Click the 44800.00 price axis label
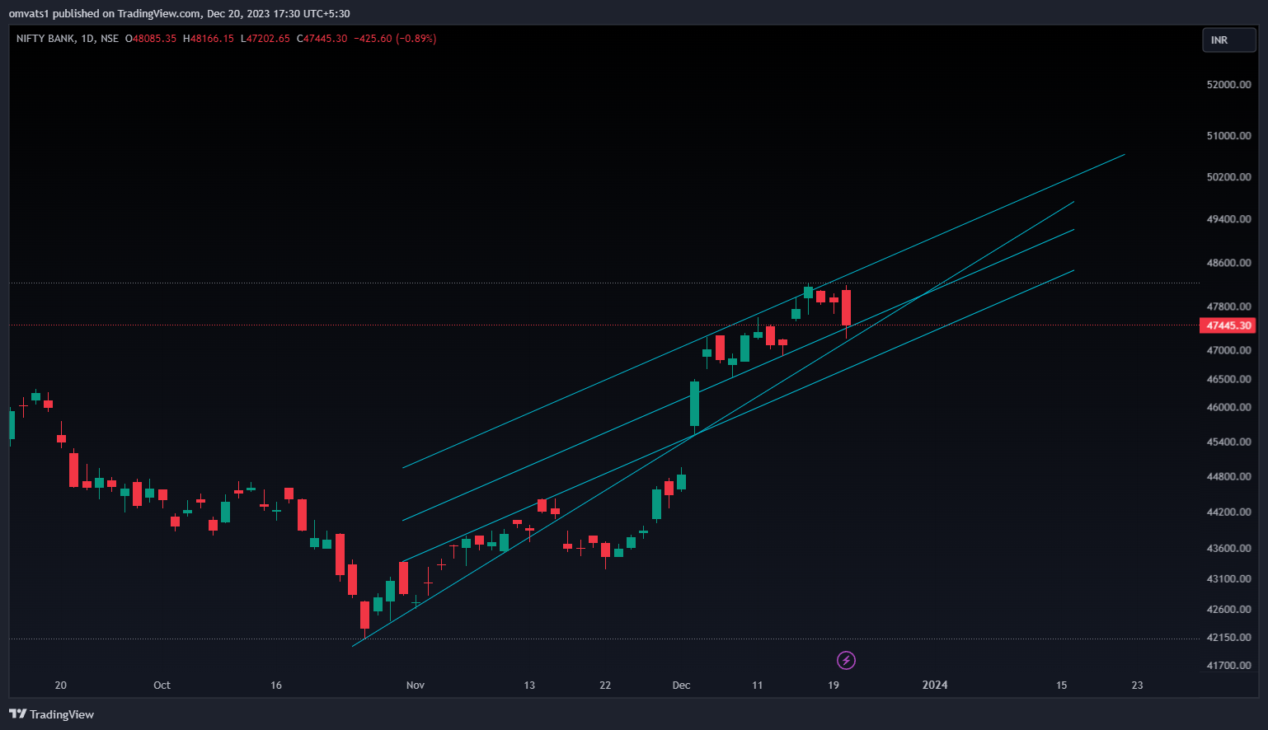This screenshot has width=1268, height=730. [1228, 476]
